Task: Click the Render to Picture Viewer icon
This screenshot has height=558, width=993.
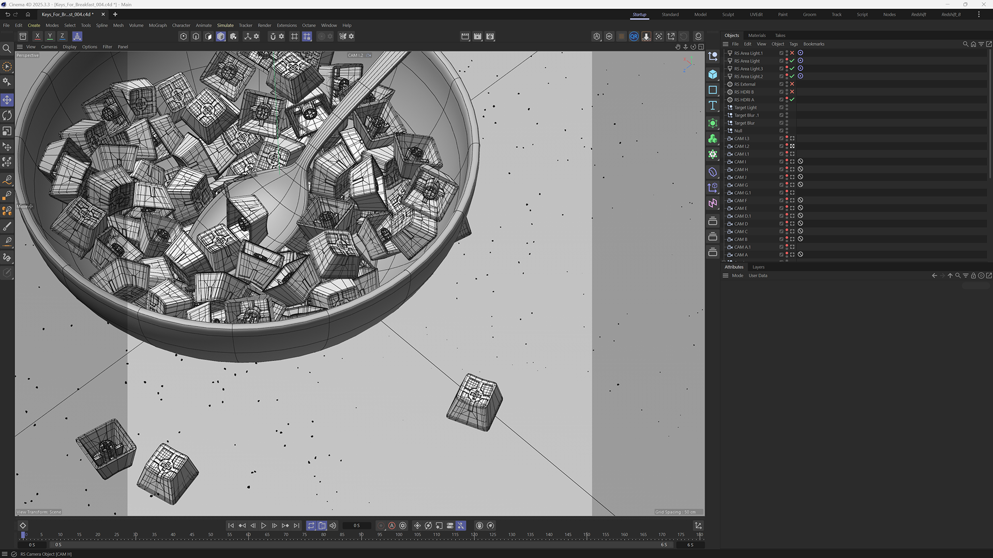Action: (x=477, y=36)
